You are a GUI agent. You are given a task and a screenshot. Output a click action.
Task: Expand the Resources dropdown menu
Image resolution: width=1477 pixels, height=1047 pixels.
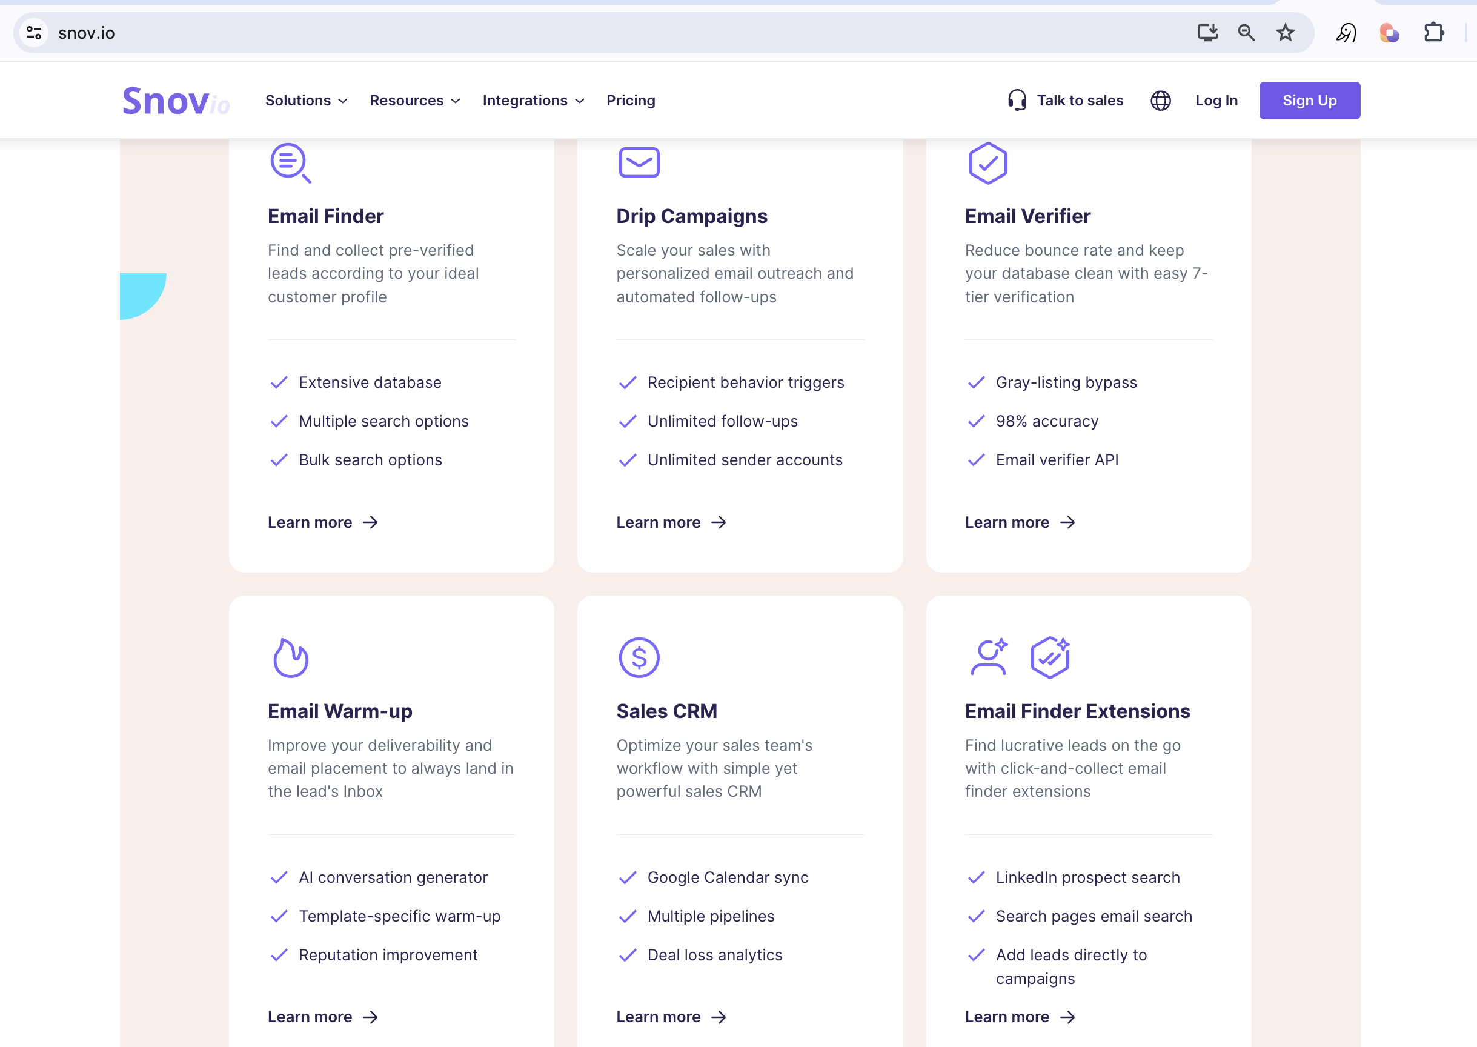point(414,101)
